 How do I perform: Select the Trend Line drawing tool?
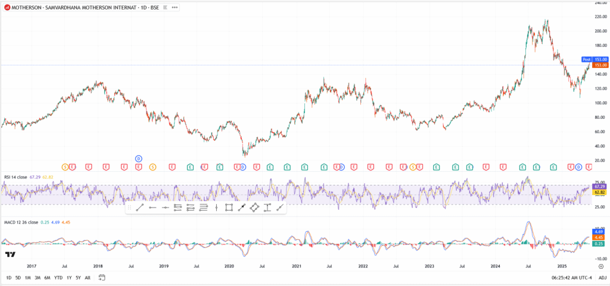[x=139, y=208]
